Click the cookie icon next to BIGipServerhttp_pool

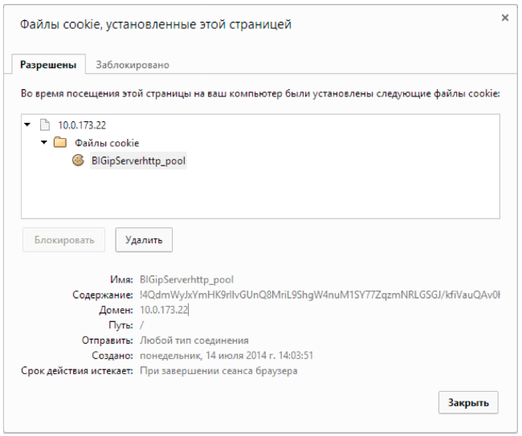(79, 160)
